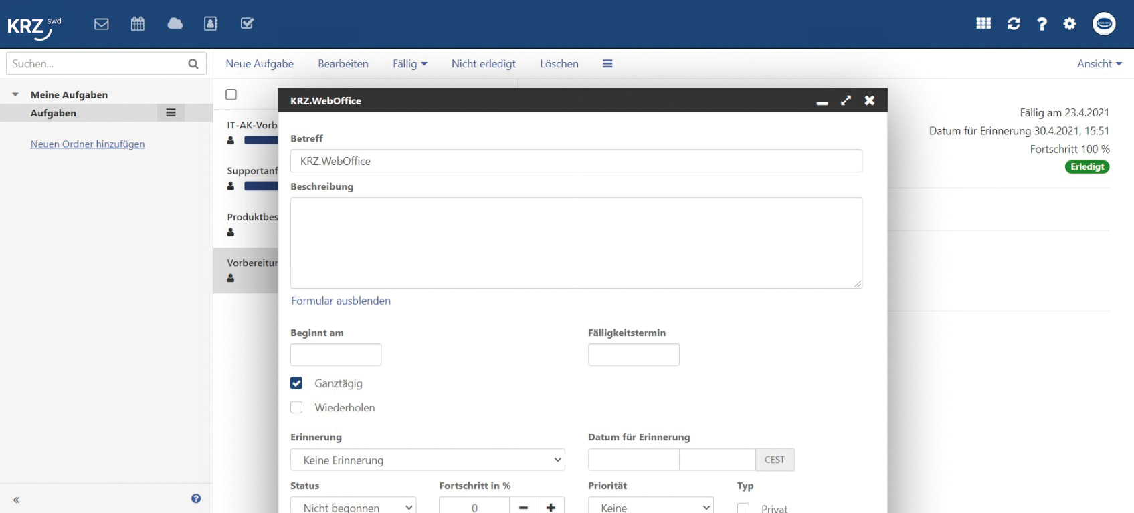The height and width of the screenshot is (513, 1134).
Task: Open the Calendar module icon
Action: coord(138,24)
